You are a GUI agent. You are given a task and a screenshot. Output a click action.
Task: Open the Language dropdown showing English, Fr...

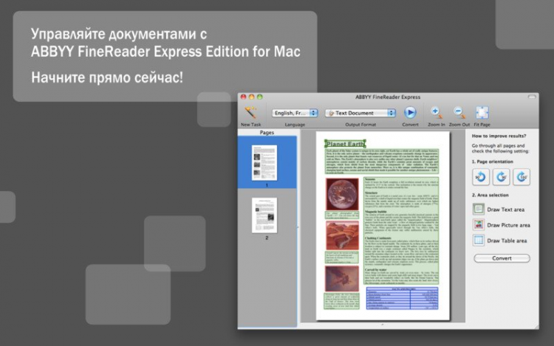click(x=295, y=113)
